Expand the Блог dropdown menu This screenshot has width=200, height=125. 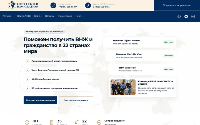80,16
